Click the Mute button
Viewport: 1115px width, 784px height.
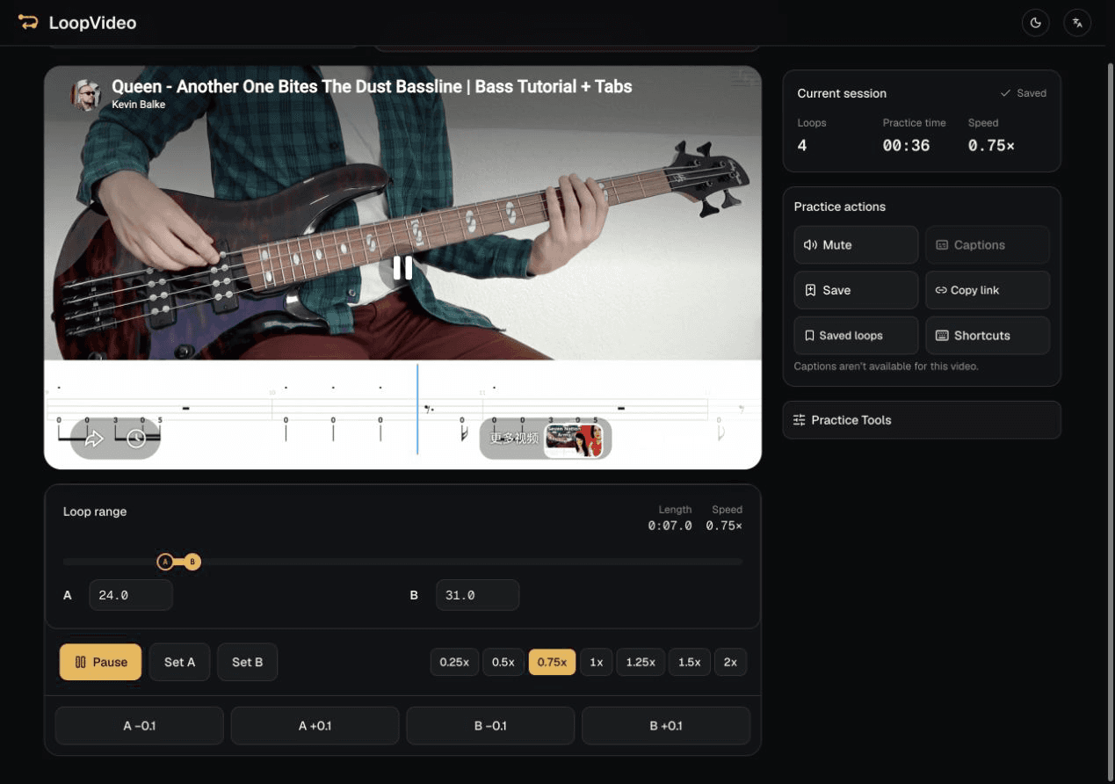click(x=856, y=245)
